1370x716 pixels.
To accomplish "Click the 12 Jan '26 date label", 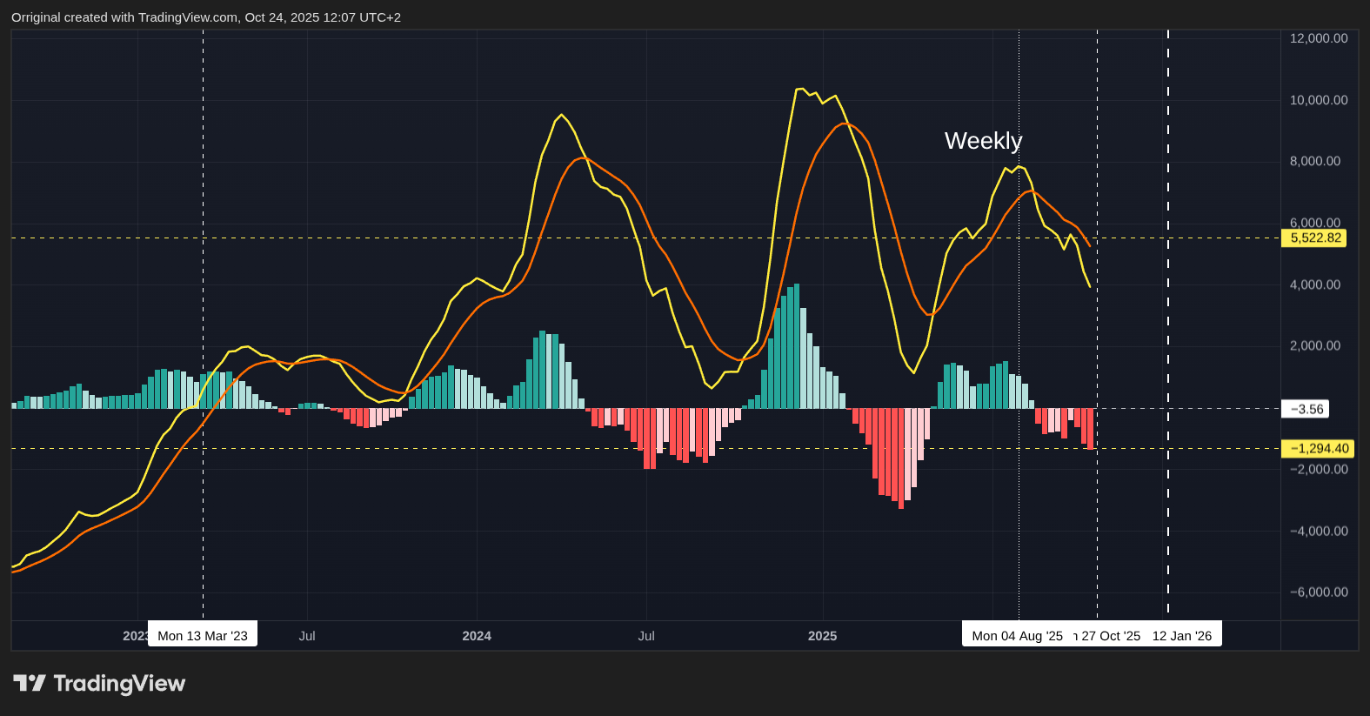I will point(1182,636).
